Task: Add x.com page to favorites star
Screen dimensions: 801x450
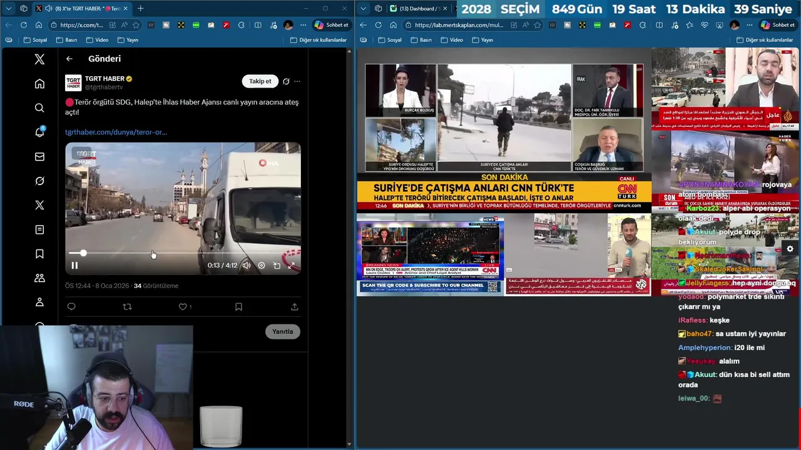Action: click(x=136, y=25)
